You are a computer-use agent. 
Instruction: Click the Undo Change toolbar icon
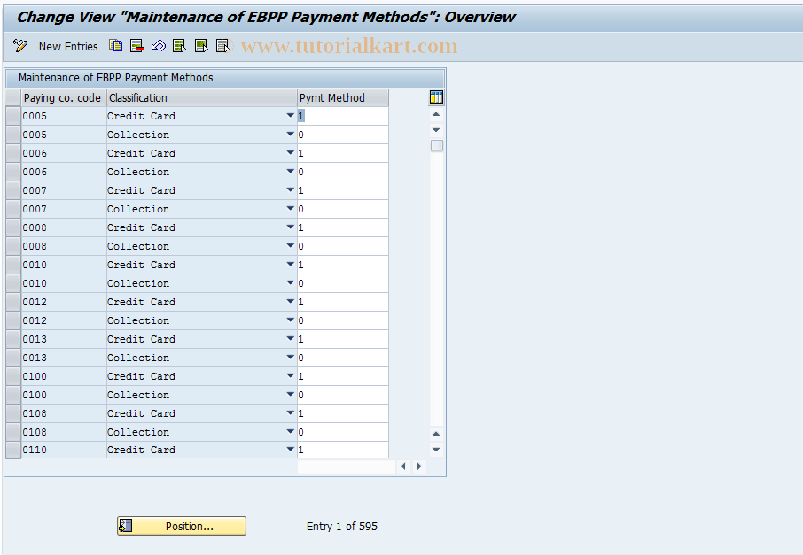point(159,46)
